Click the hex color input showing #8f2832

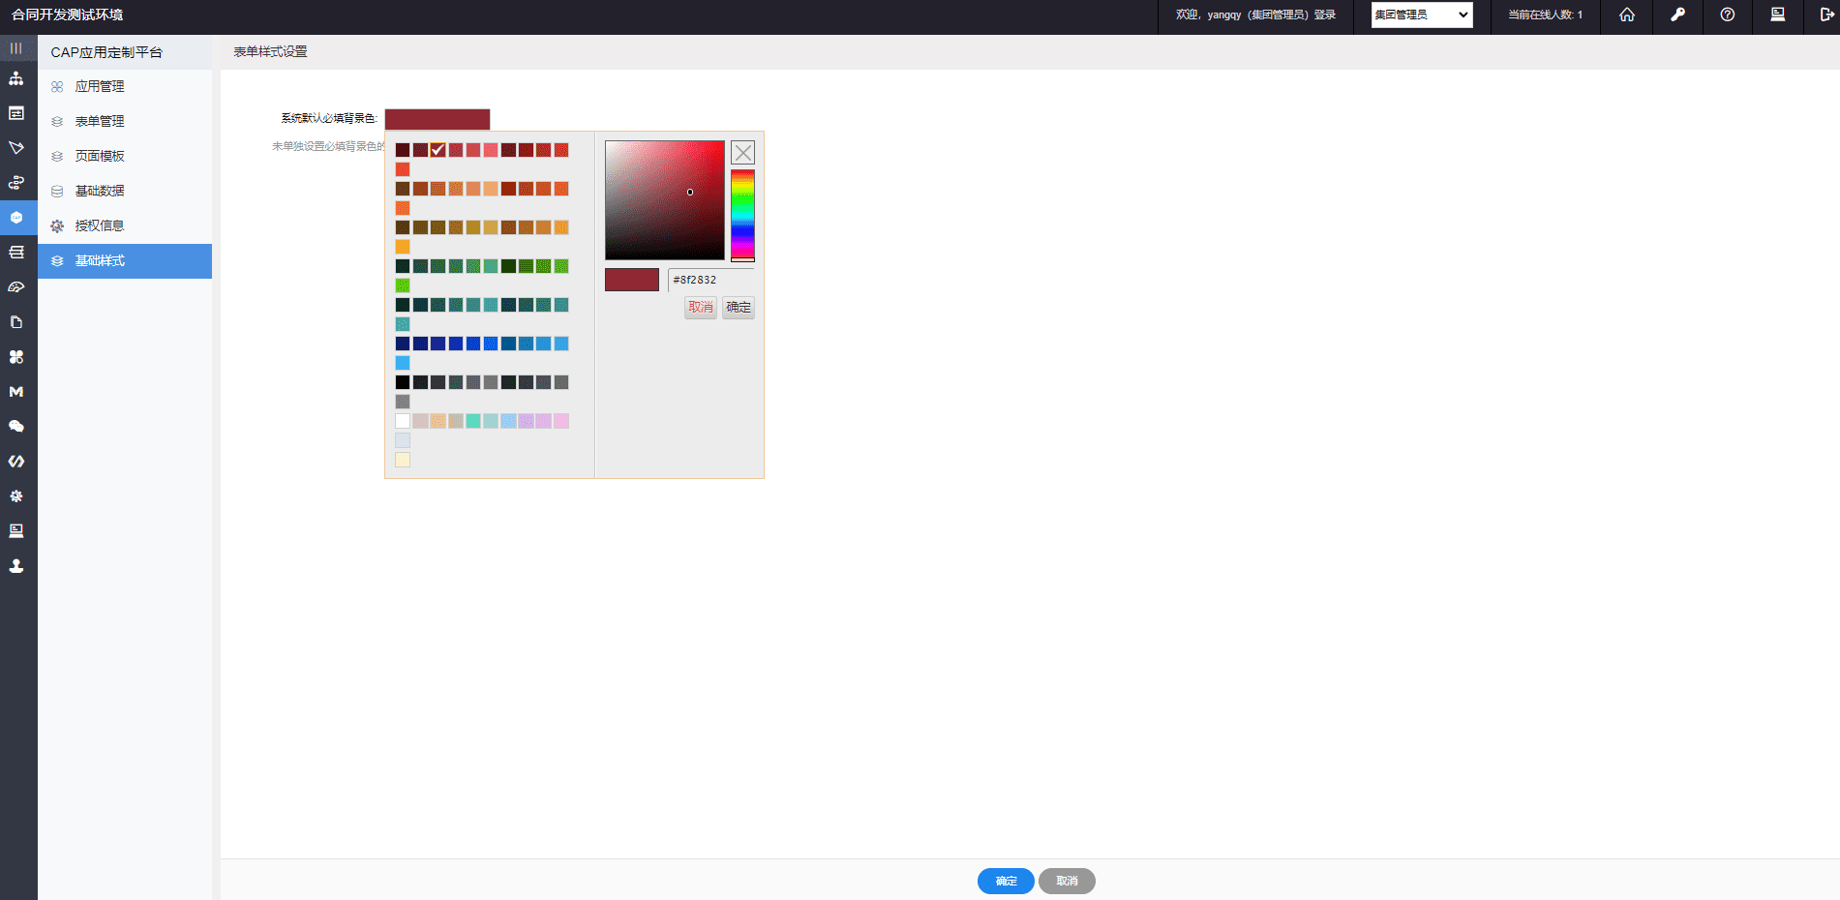point(710,280)
